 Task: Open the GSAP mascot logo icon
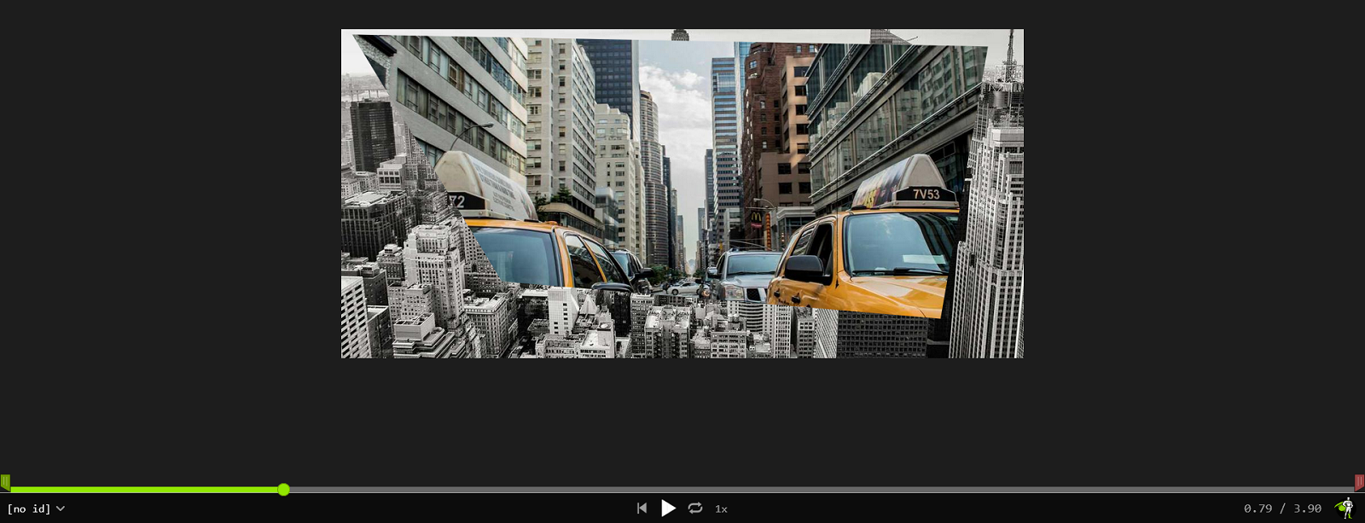1345,508
